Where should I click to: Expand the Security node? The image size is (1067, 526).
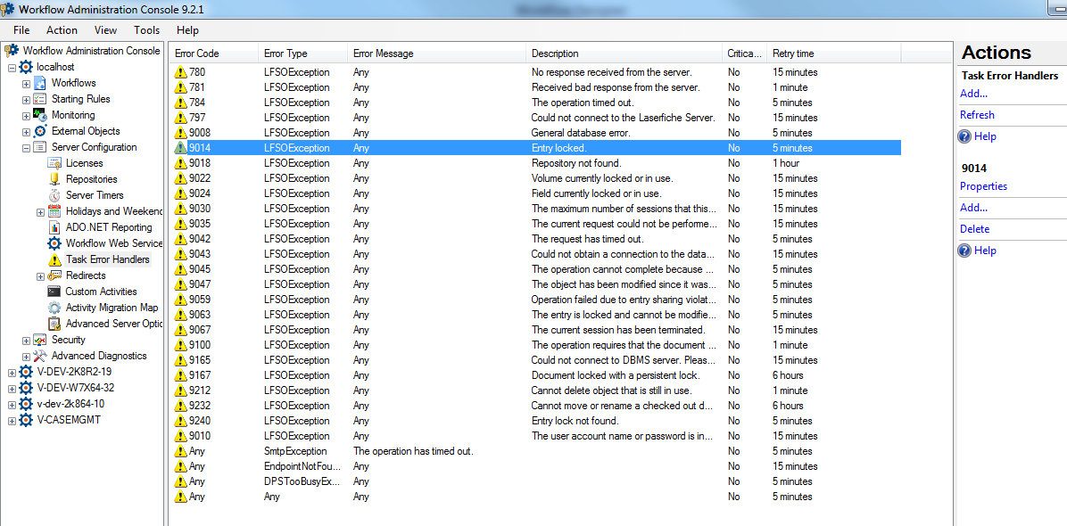tap(26, 340)
